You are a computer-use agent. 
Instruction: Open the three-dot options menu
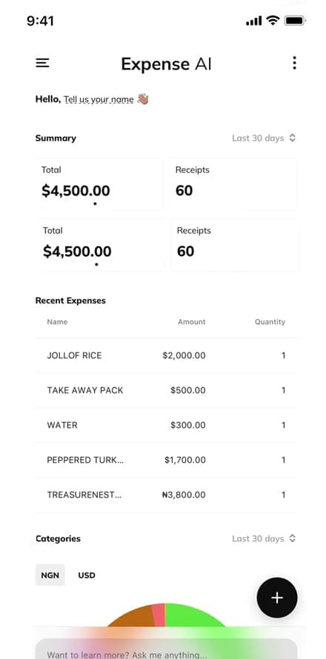pos(294,63)
